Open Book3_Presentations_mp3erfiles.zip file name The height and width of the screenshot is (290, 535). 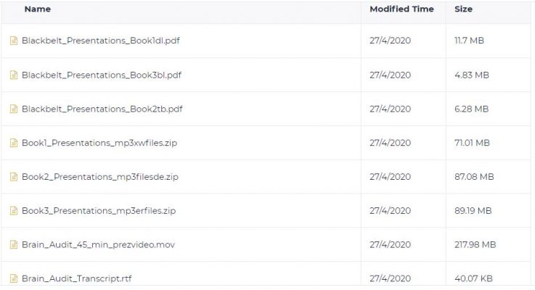[99, 210]
